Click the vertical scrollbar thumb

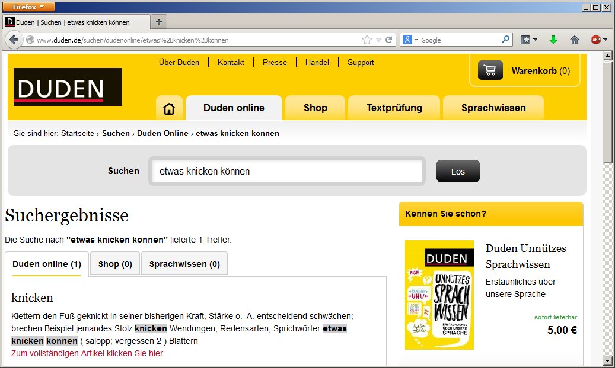tap(607, 112)
